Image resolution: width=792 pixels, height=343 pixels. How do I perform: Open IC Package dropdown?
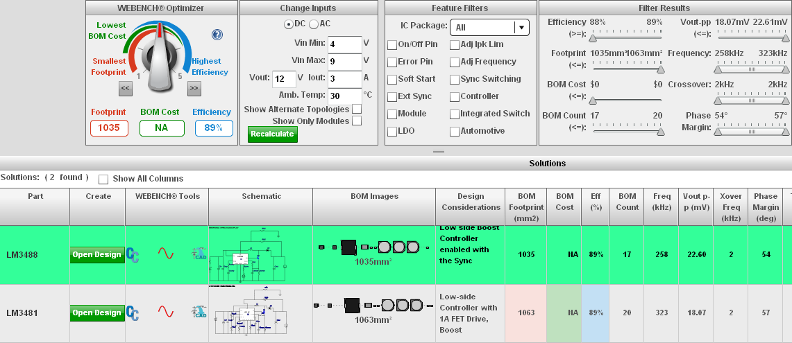point(489,27)
